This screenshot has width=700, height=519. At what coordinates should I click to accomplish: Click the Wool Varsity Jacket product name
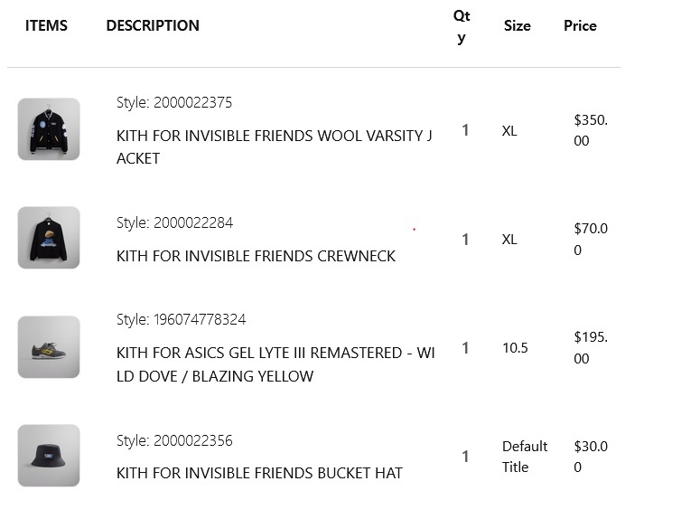click(274, 146)
